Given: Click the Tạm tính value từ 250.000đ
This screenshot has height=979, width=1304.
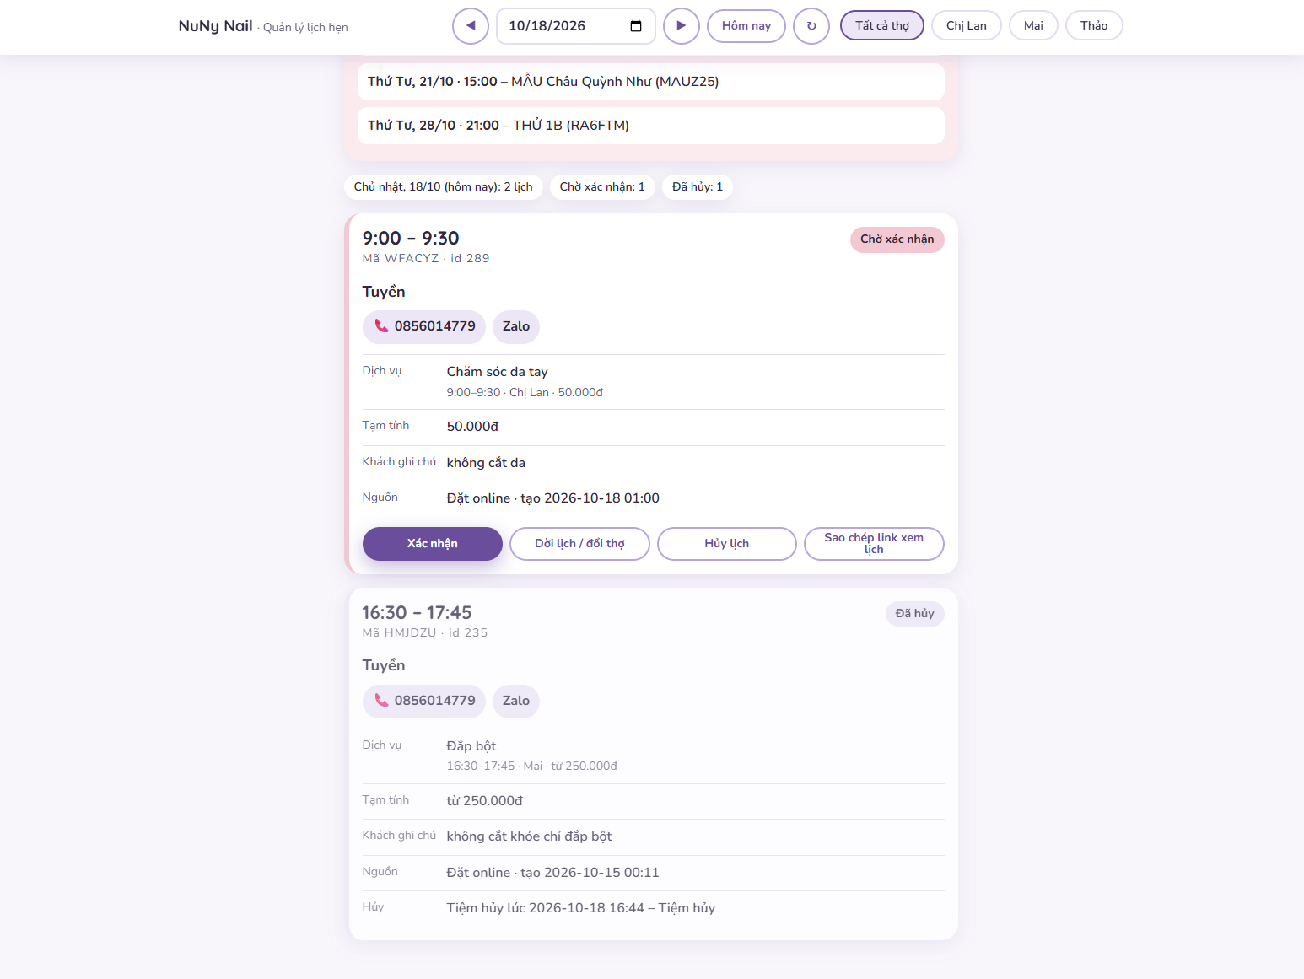Looking at the screenshot, I should tap(485, 801).
